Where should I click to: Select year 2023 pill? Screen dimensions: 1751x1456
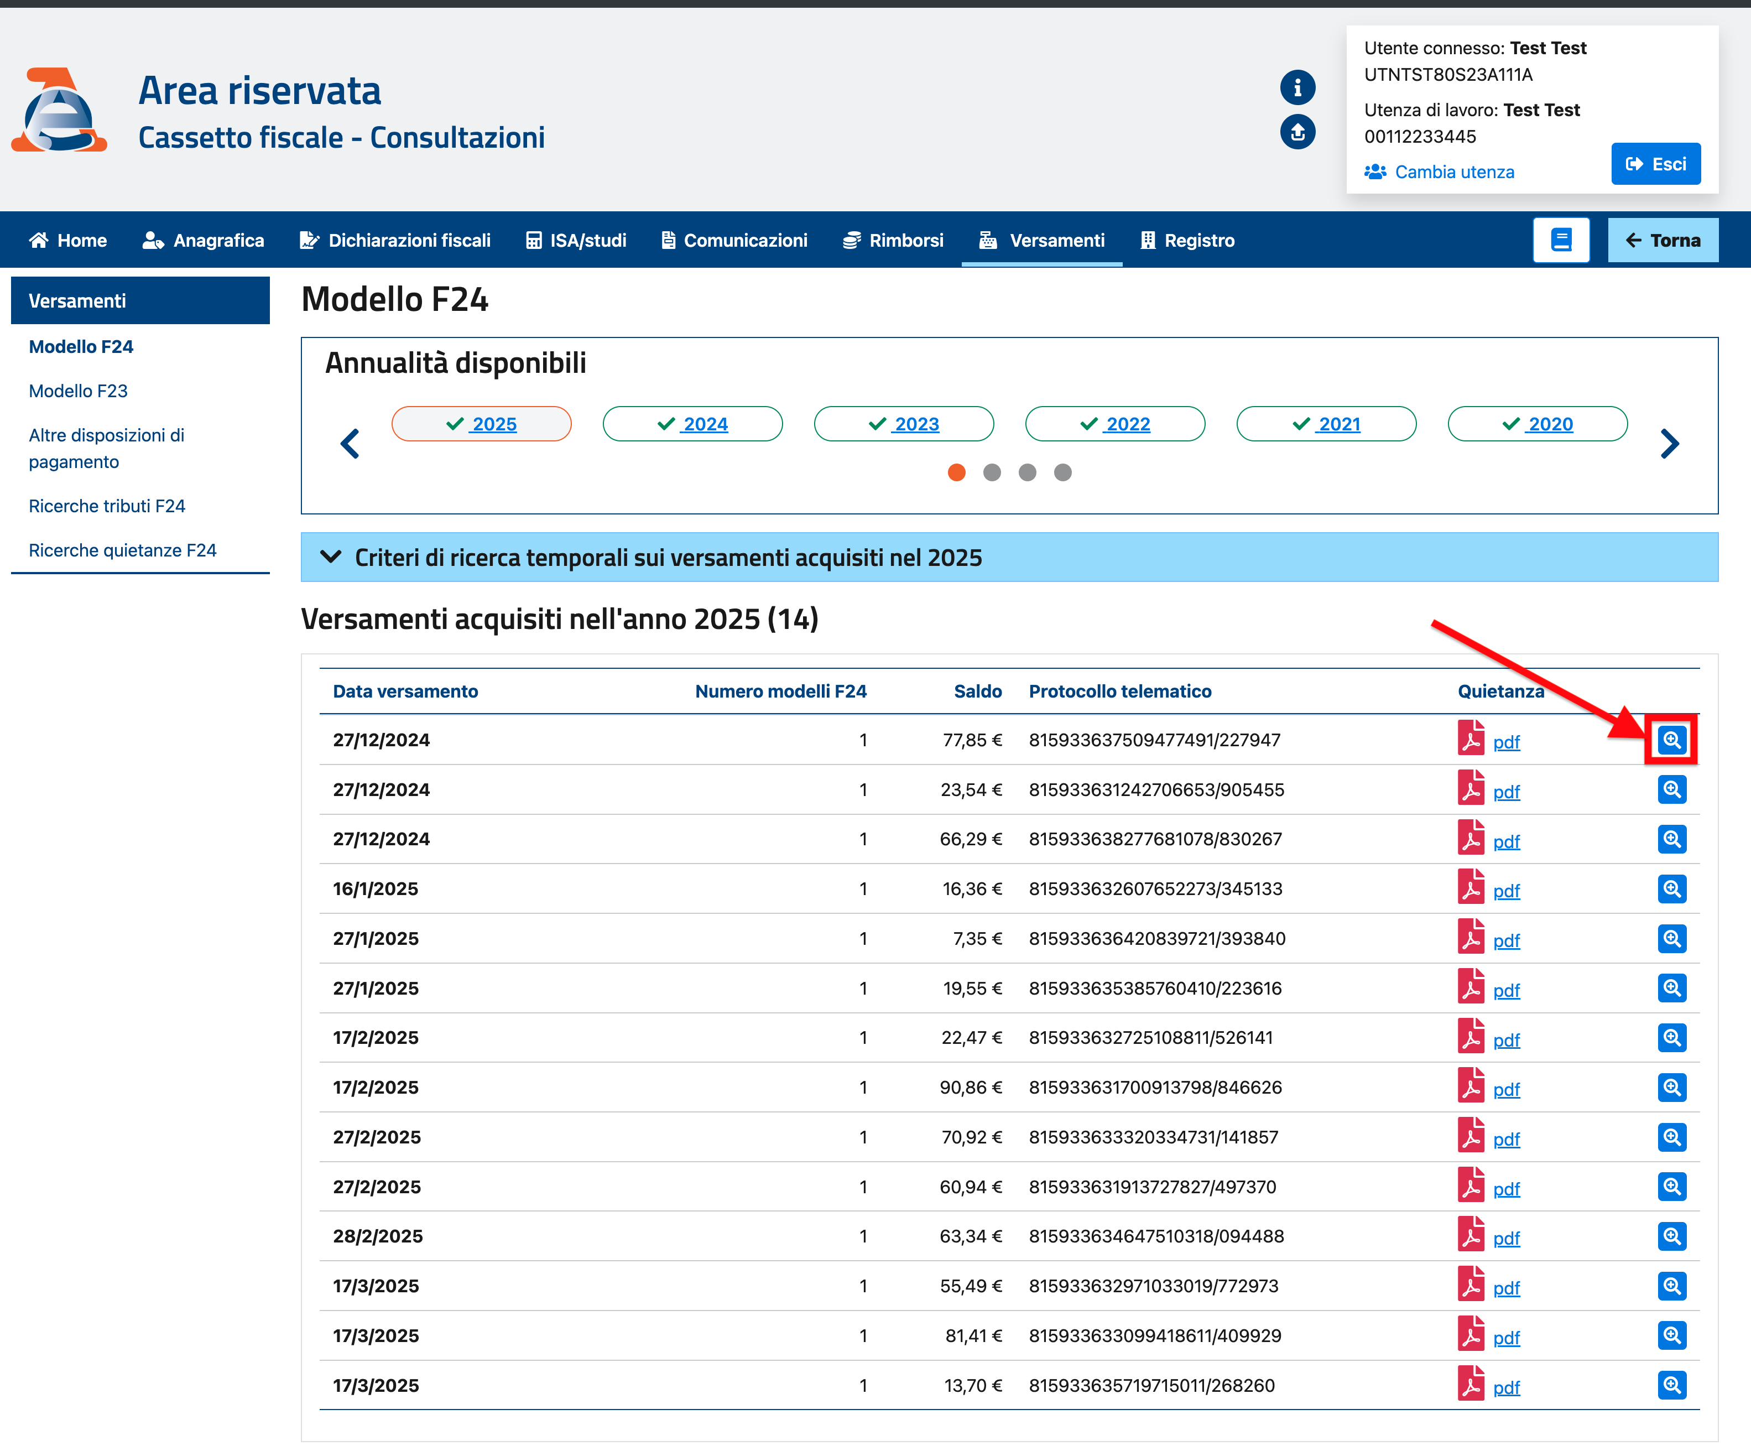[904, 424]
